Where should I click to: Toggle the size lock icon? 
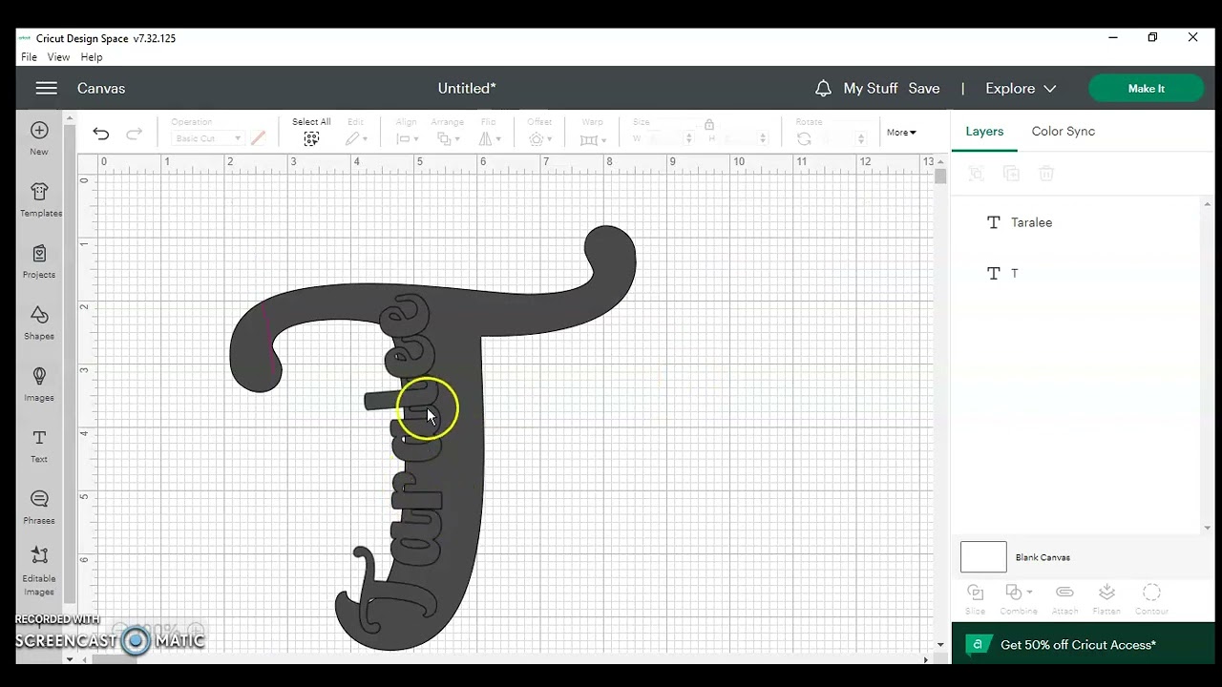[709, 124]
